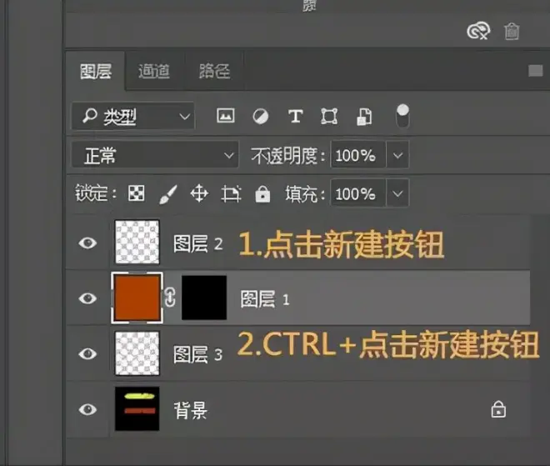Hide 图层 2 with its eye icon

(87, 243)
